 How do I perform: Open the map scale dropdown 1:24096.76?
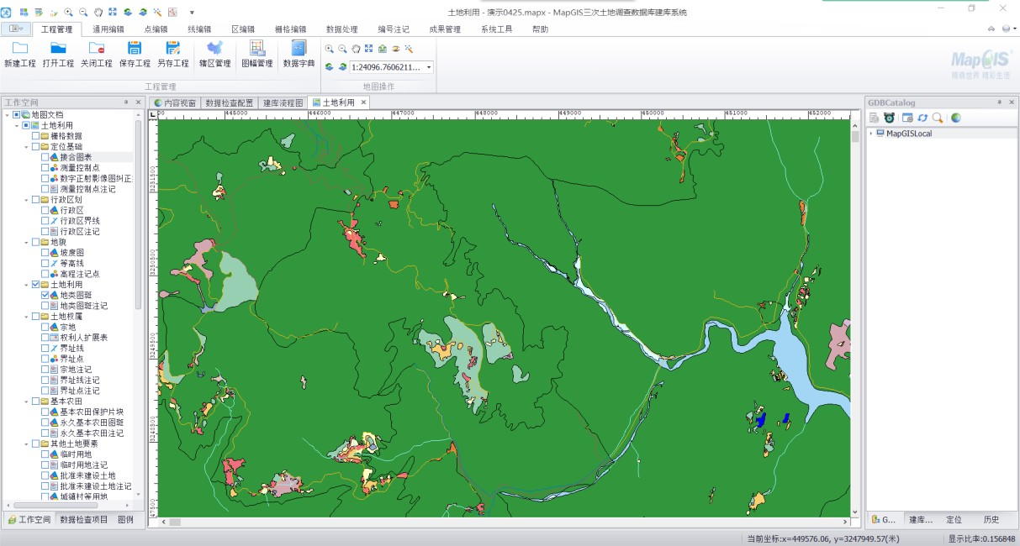(429, 67)
